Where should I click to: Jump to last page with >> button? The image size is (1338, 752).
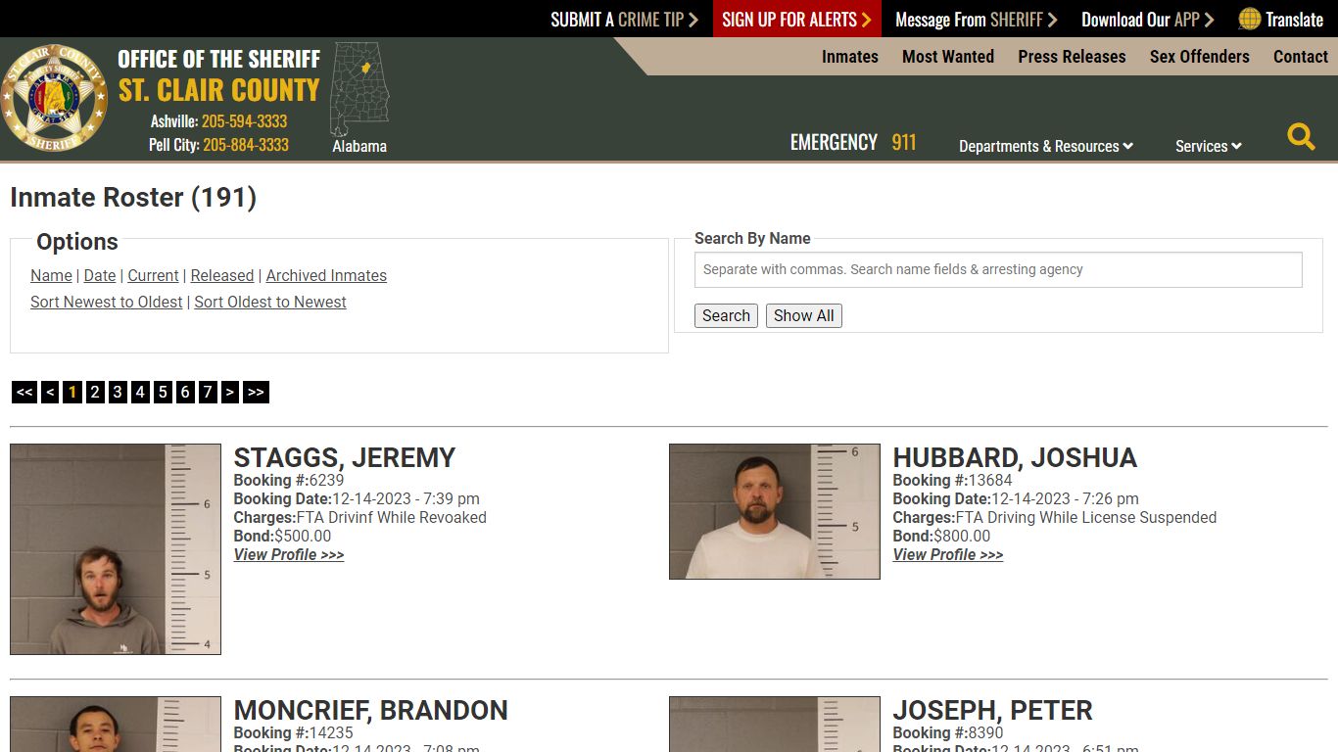(x=256, y=392)
